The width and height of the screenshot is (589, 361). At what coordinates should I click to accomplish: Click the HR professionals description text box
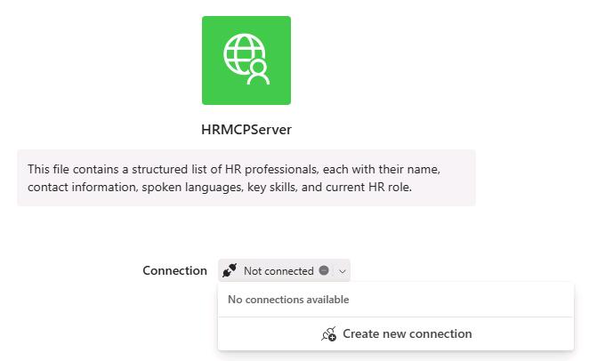point(246,178)
